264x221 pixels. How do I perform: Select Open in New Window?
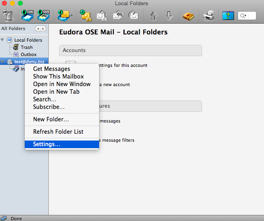(x=62, y=84)
